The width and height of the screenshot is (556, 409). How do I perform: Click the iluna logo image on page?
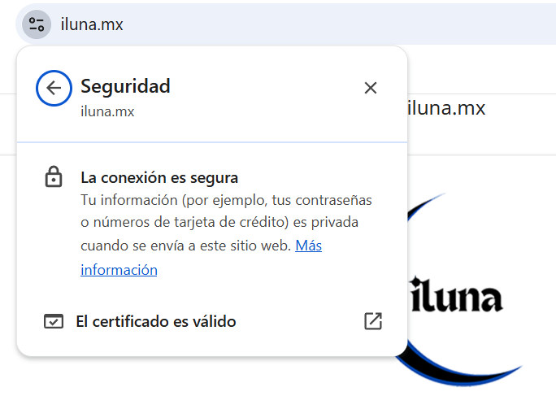(x=458, y=289)
